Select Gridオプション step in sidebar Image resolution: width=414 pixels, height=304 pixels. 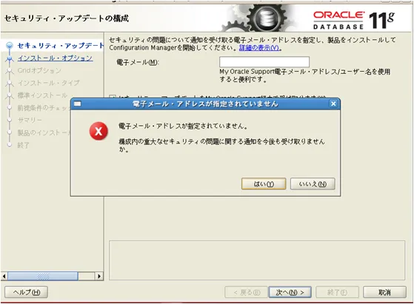tap(39, 70)
